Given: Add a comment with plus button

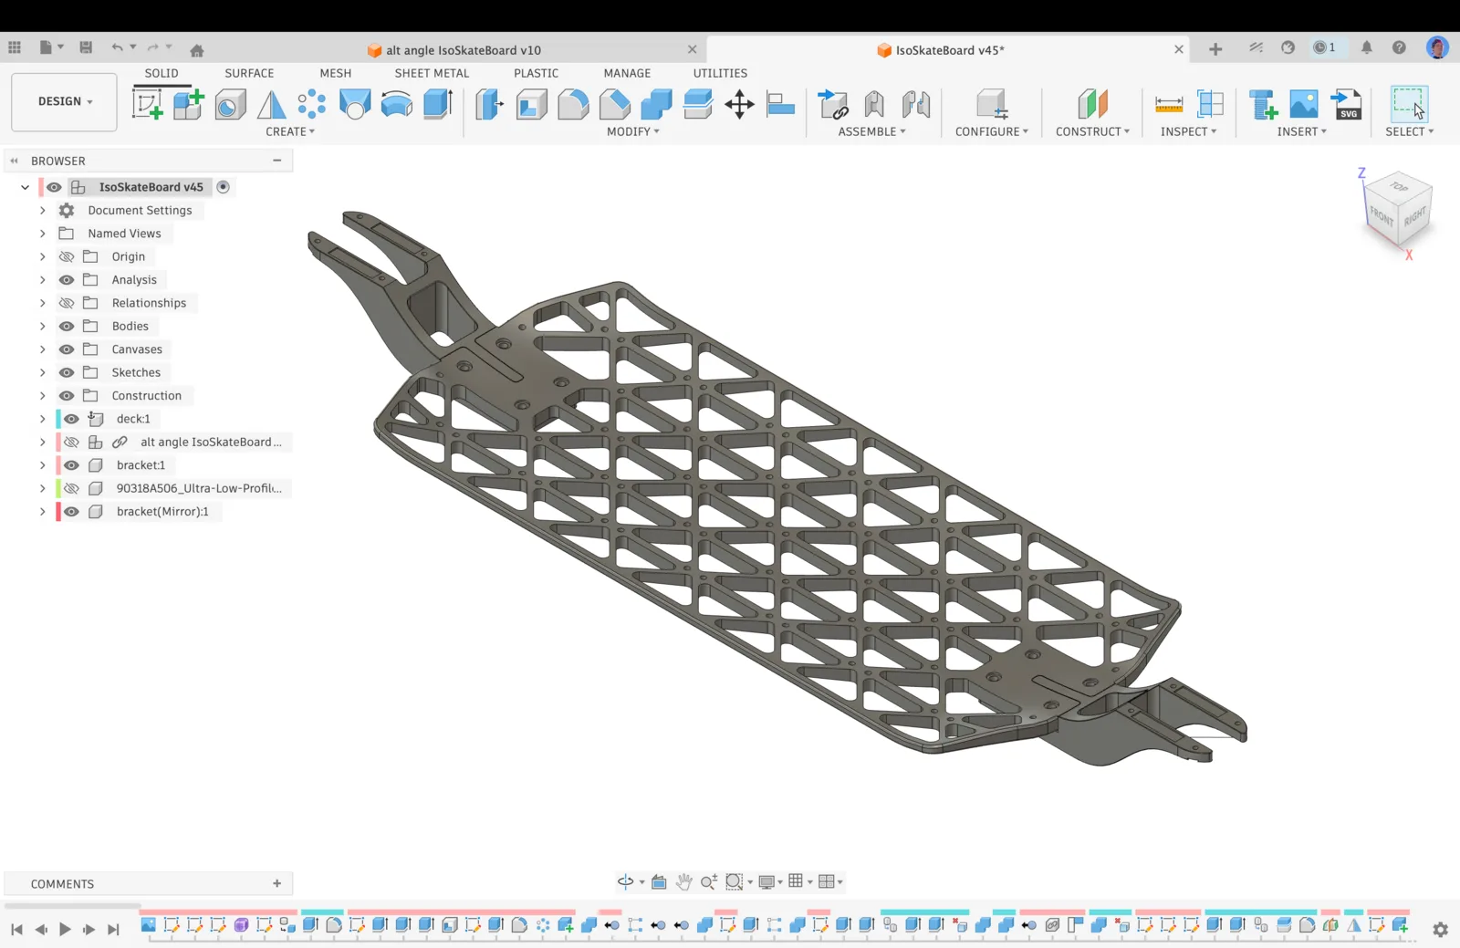Looking at the screenshot, I should click(x=276, y=883).
